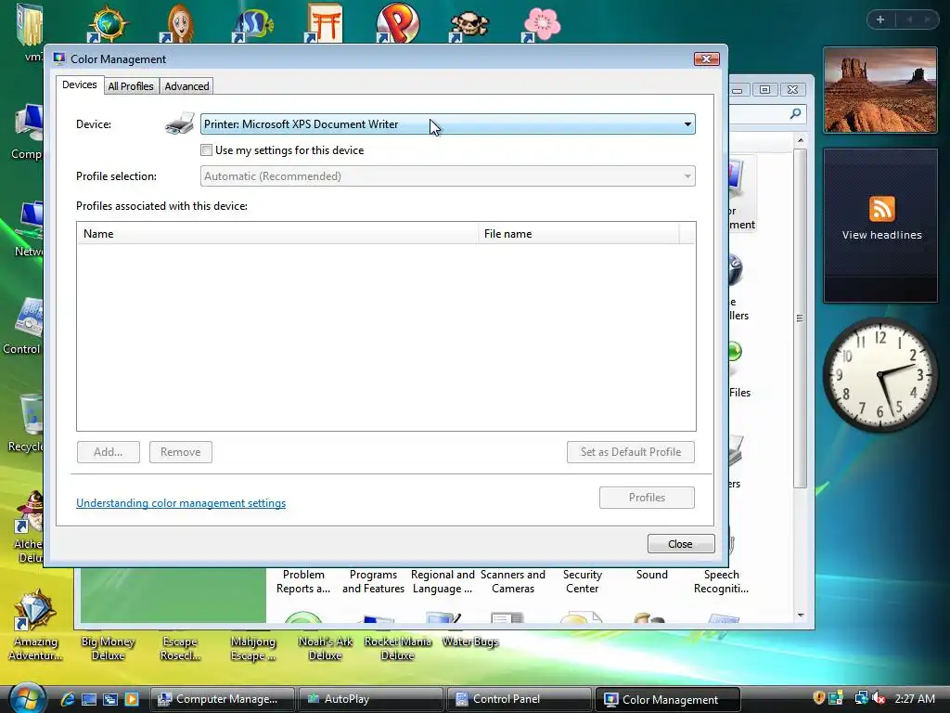This screenshot has height=713, width=950.
Task: Click the security shield tray icon
Action: coord(818,698)
